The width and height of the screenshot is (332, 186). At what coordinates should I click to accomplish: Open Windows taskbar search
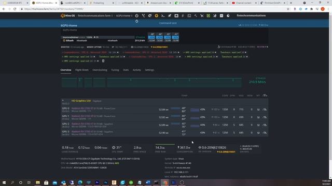12,182
